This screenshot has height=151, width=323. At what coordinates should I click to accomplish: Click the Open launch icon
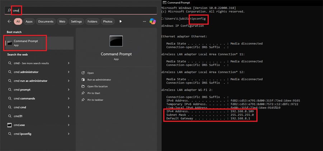(83, 73)
